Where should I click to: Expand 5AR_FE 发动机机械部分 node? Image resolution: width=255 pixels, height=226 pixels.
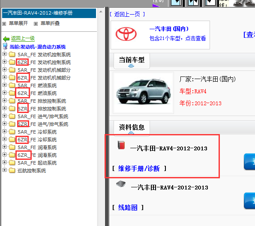(x=5, y=69)
